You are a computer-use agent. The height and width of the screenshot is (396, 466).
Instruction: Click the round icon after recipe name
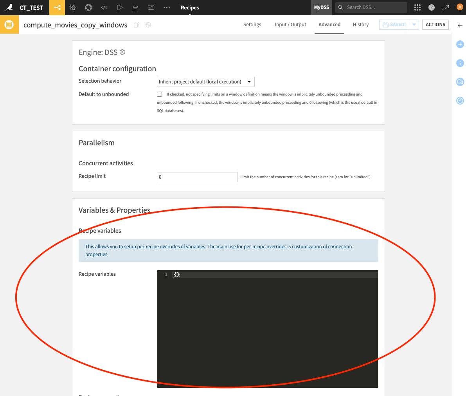(148, 25)
